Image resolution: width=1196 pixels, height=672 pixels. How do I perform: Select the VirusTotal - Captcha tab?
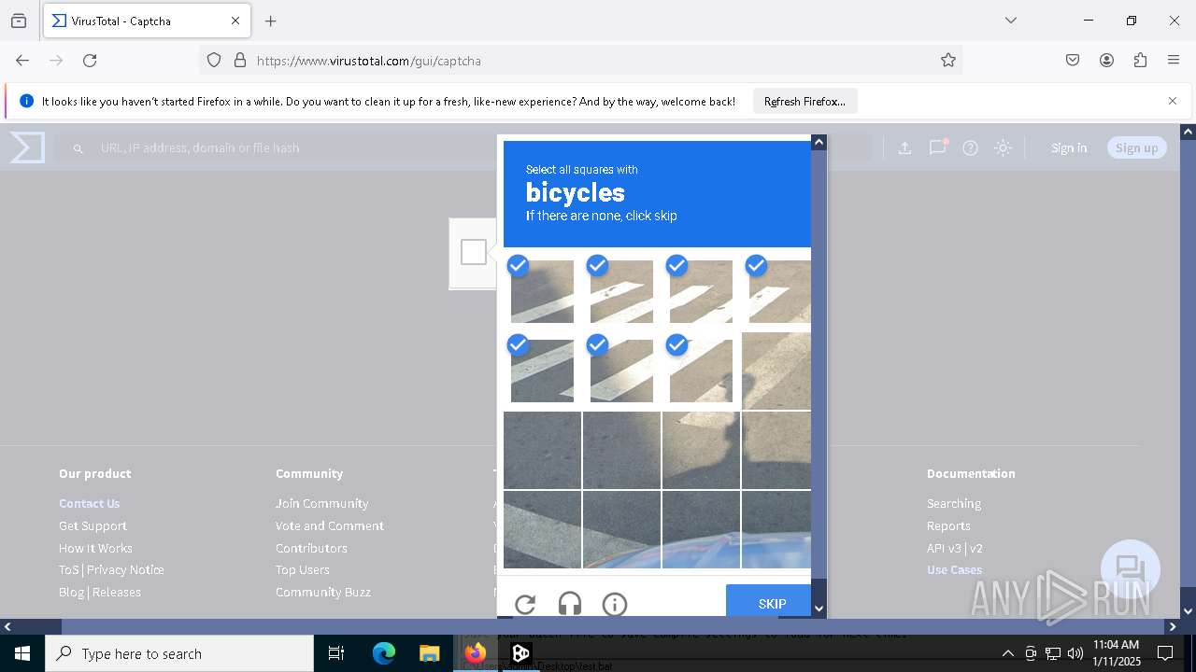146,21
